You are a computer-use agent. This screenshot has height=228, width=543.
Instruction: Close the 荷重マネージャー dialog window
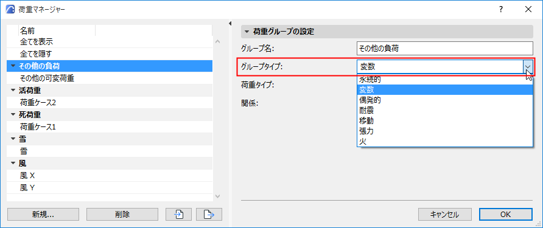(x=528, y=10)
